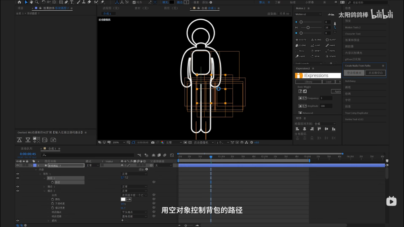Image resolution: width=404 pixels, height=227 pixels.
Task: Open the parent link 无 dropdown
Action: click(x=163, y=165)
